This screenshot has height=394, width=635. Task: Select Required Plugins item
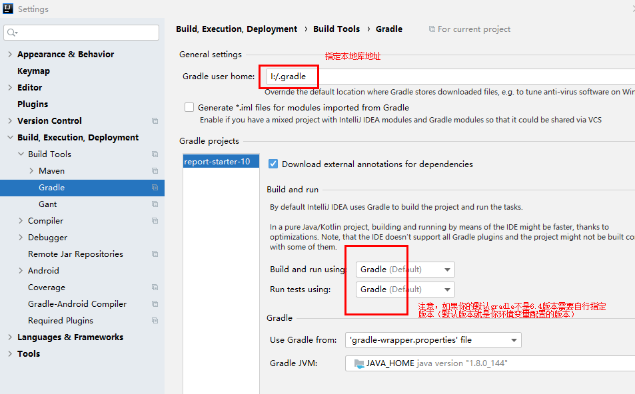pos(61,320)
